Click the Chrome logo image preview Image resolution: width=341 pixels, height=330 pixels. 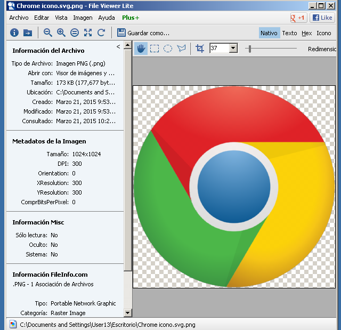click(x=234, y=187)
